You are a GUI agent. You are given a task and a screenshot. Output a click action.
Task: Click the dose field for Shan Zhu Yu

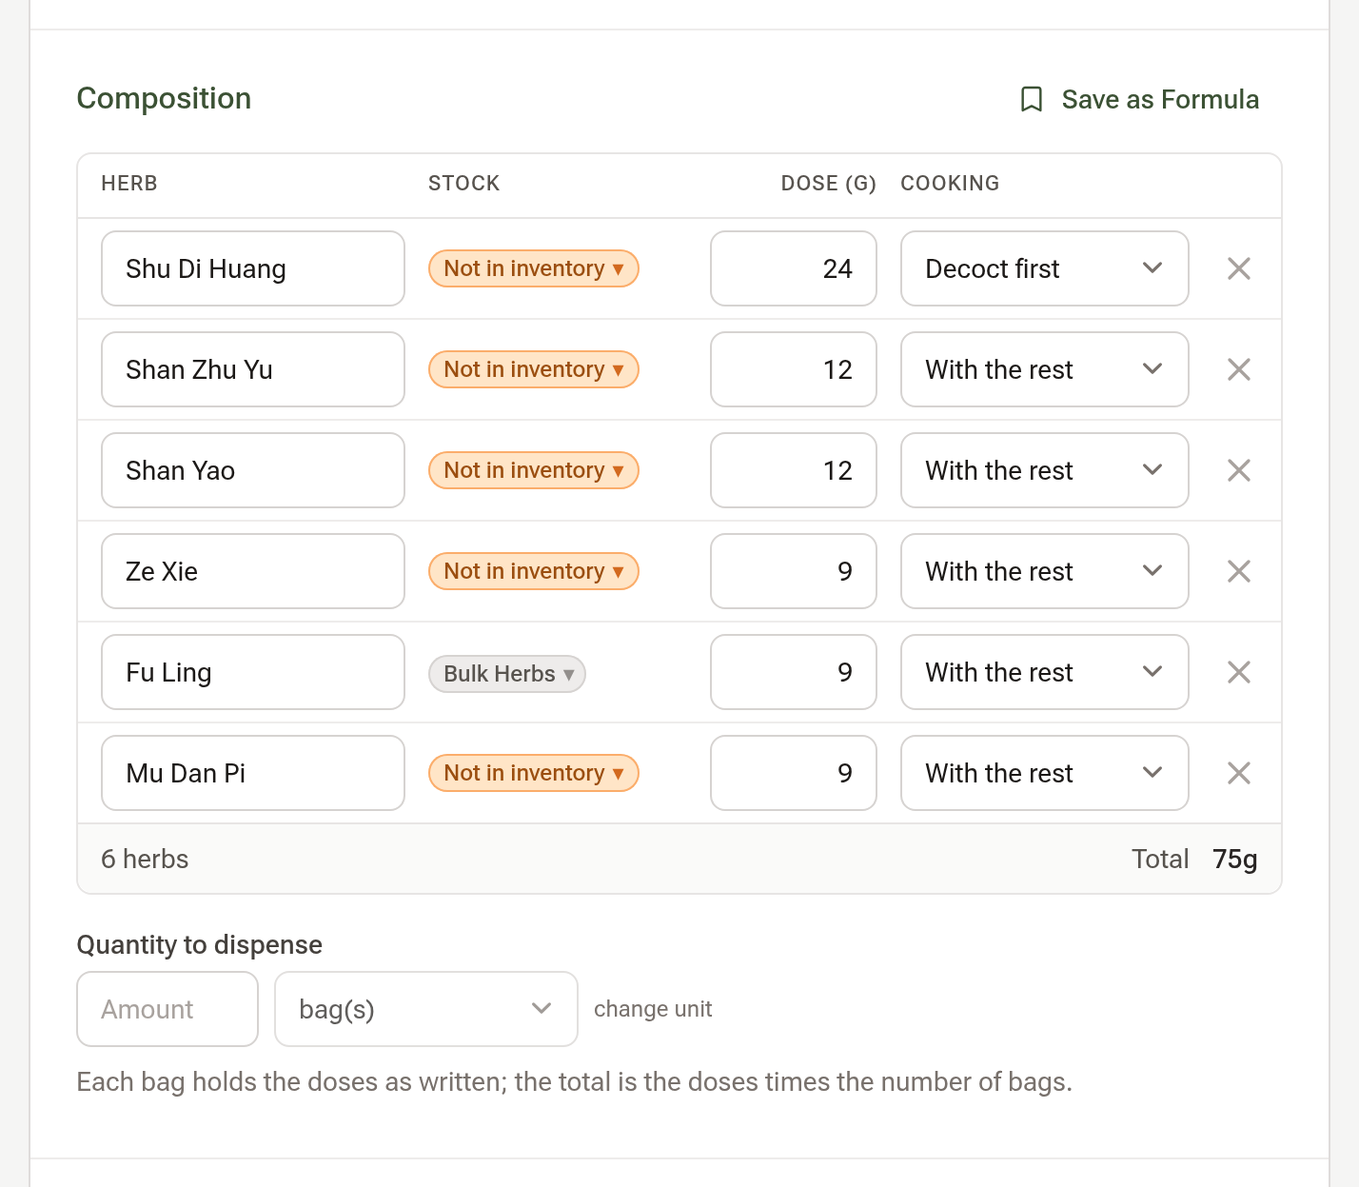(794, 369)
